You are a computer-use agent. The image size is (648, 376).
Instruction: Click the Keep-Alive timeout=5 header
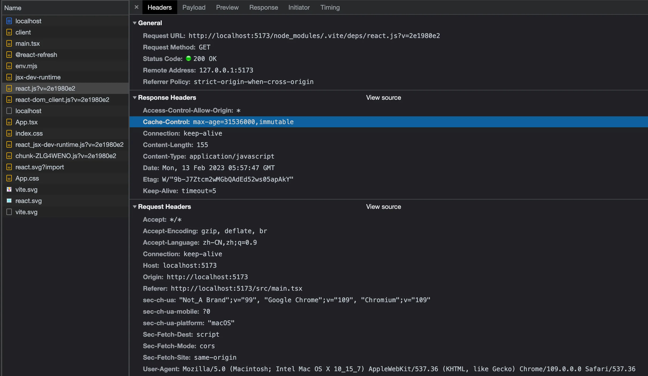[x=179, y=191]
